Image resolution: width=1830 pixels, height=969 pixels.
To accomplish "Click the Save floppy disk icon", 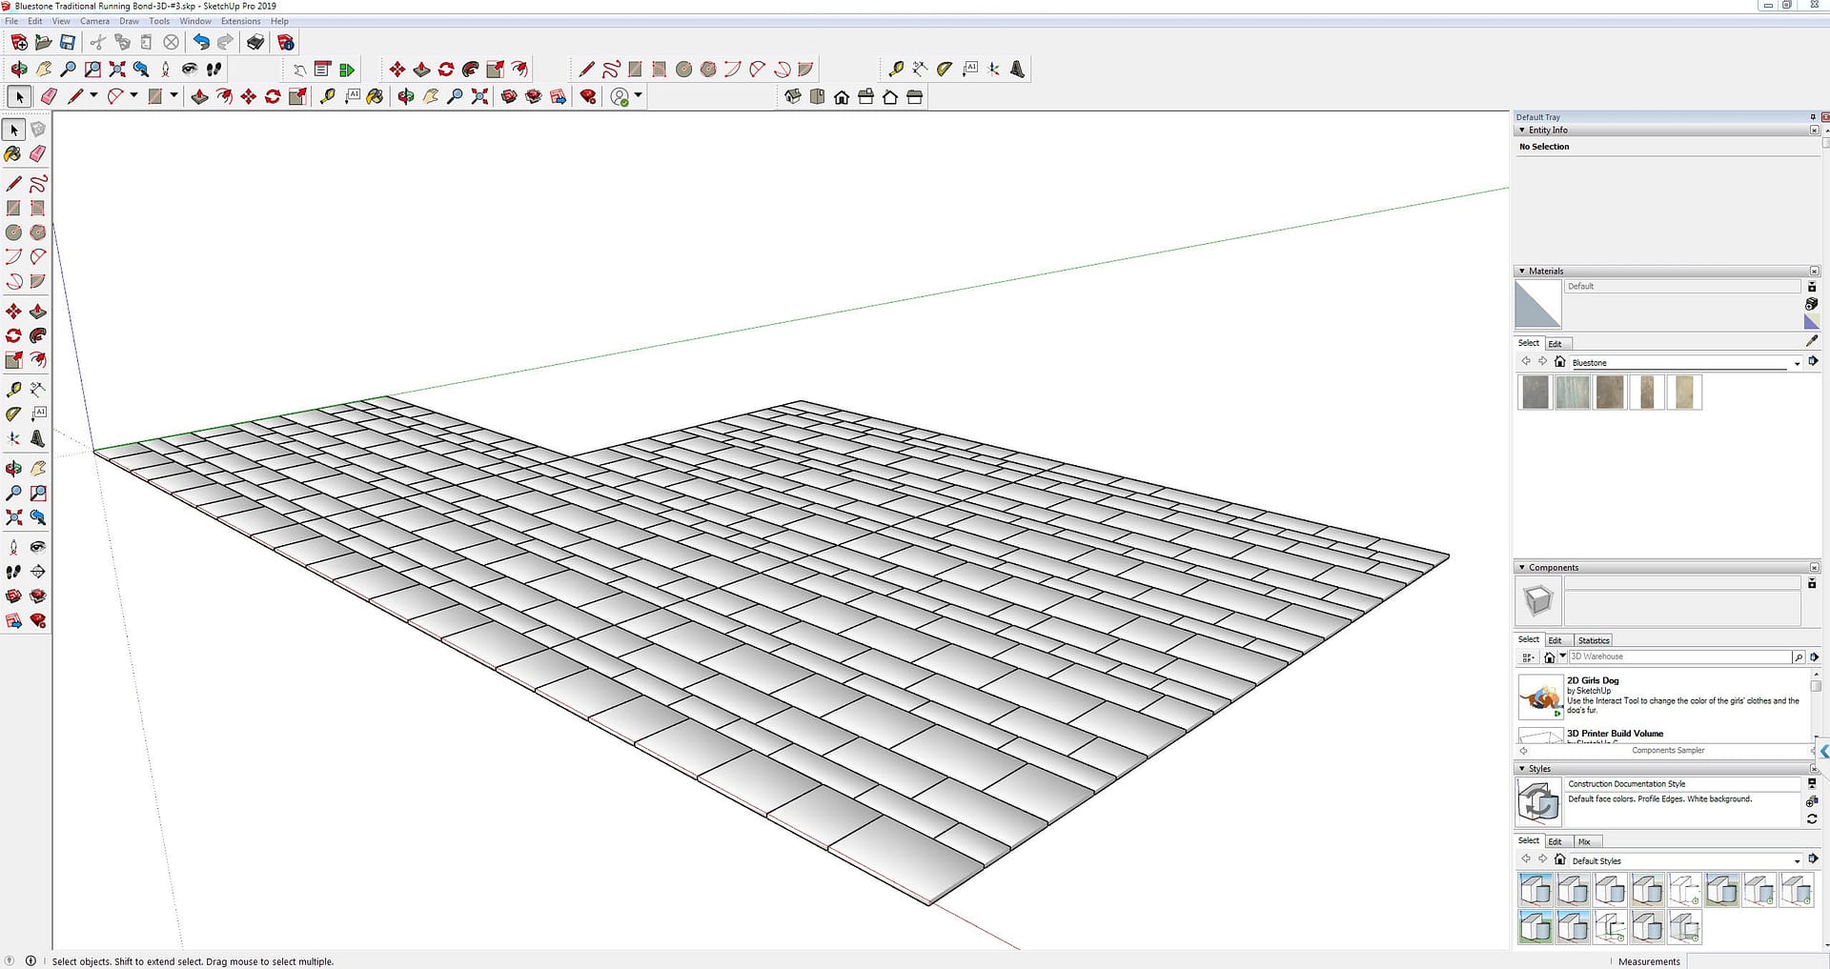I will coord(68,42).
